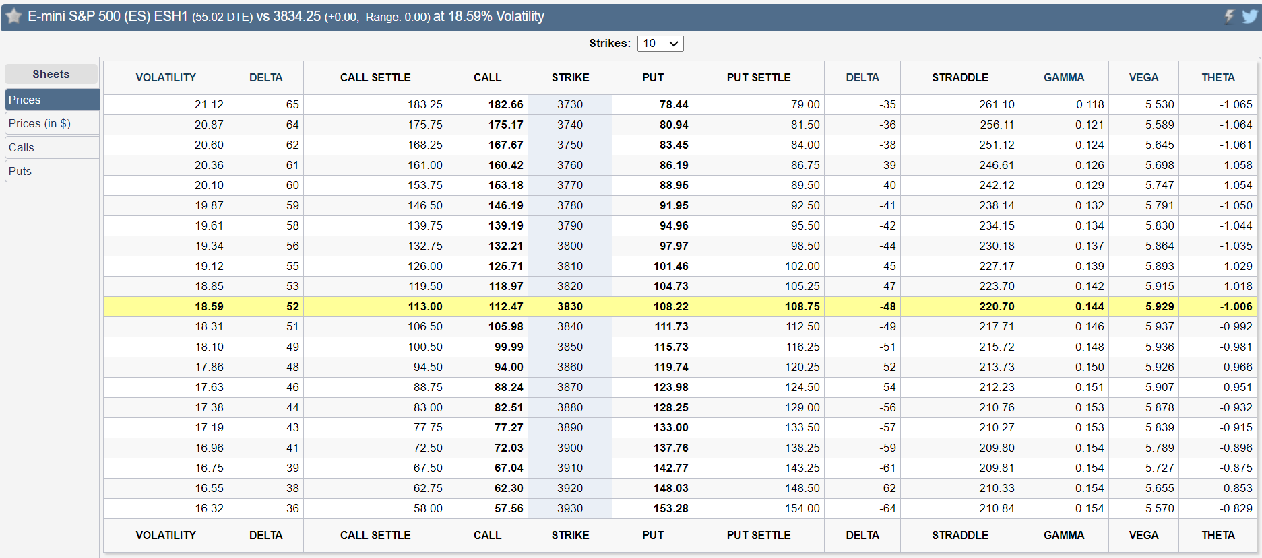Screen dimensions: 1262x558
Task: Click top STRIKE column header
Action: [570, 78]
